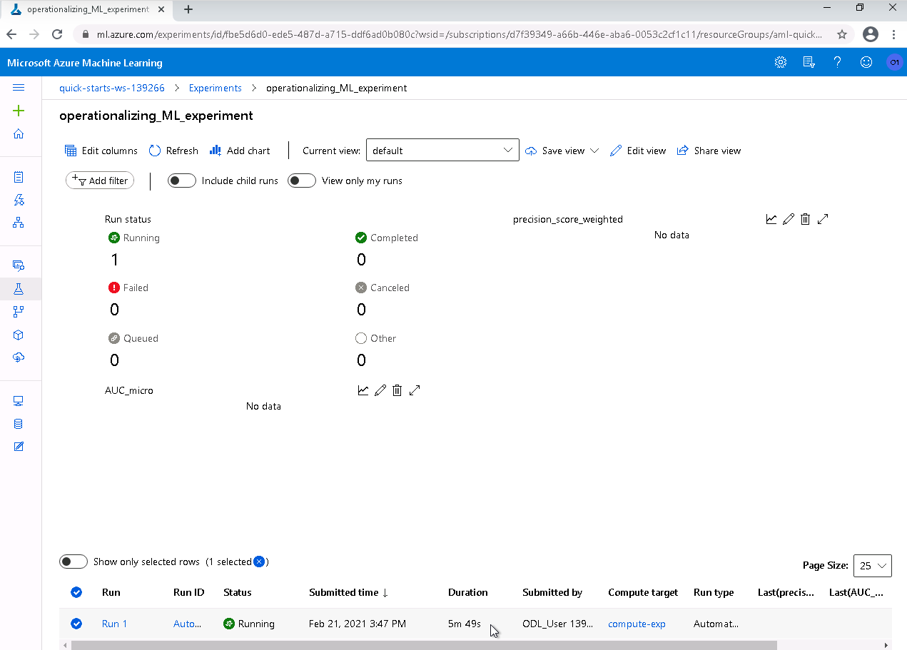The image size is (907, 650).
Task: Select the Experiments flask icon
Action: click(19, 289)
